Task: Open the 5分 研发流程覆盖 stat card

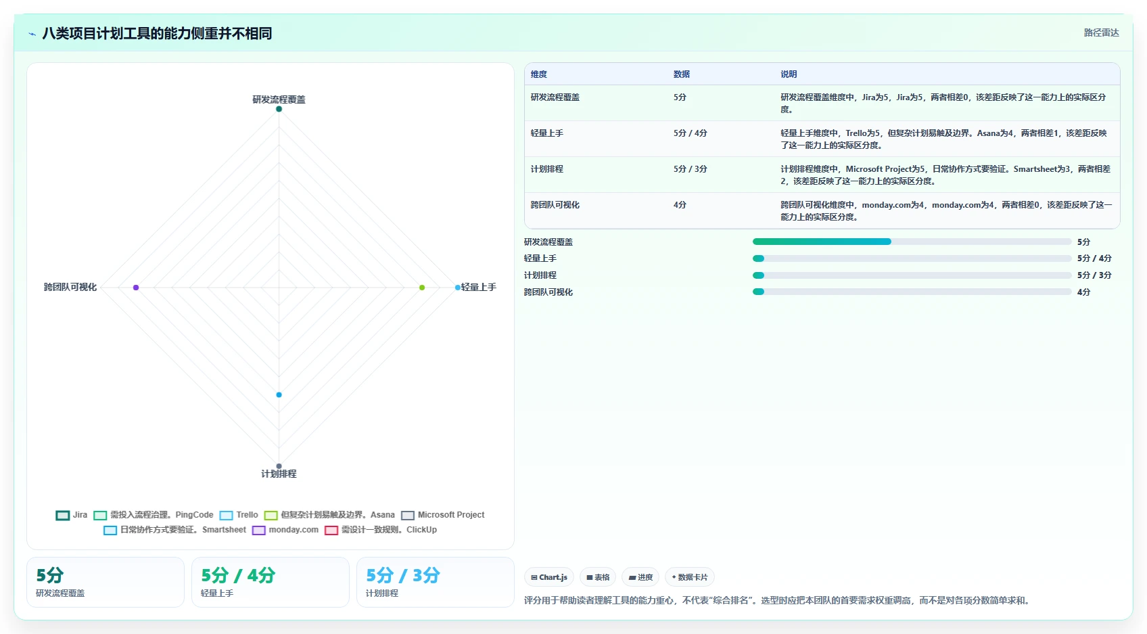Action: [x=106, y=583]
